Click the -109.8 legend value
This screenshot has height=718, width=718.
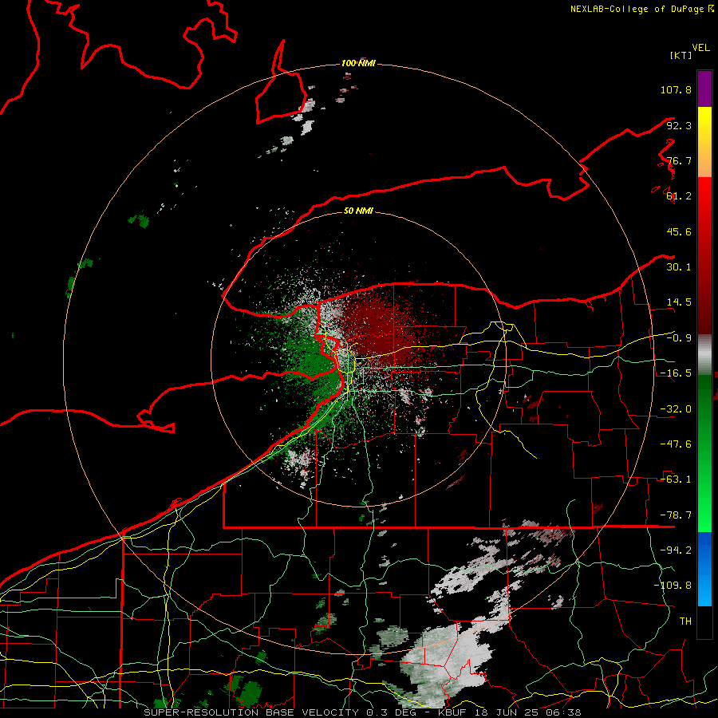(x=673, y=586)
